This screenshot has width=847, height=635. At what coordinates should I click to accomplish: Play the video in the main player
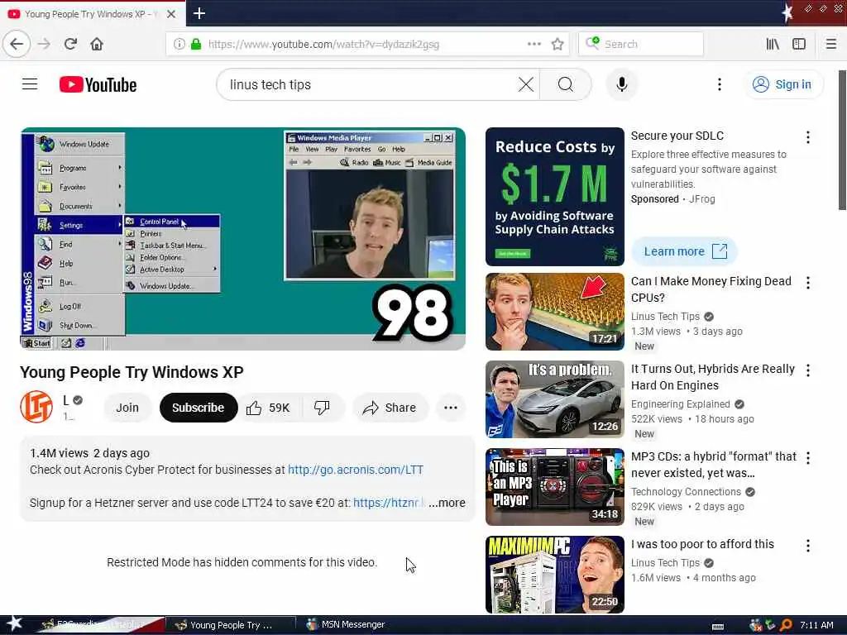[x=243, y=239]
